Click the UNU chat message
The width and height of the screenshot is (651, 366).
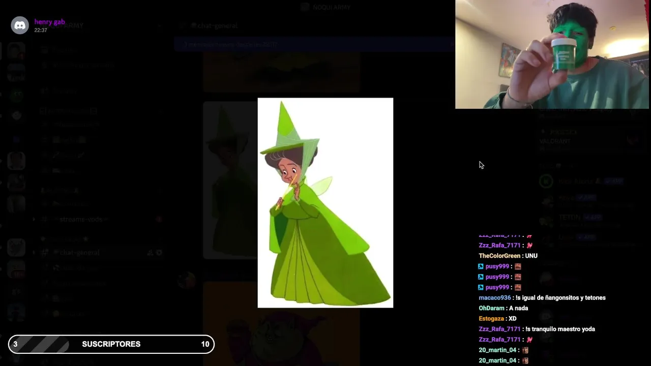point(531,256)
